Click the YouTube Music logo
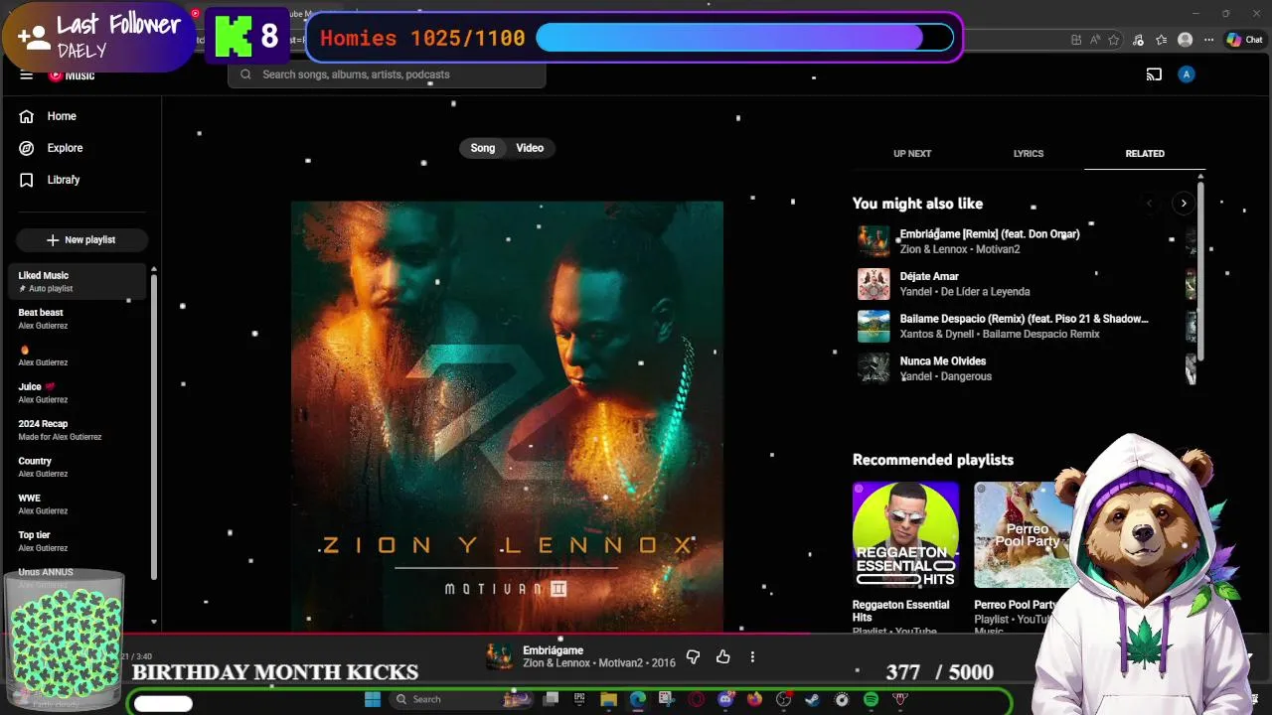The width and height of the screenshot is (1272, 715). point(72,75)
